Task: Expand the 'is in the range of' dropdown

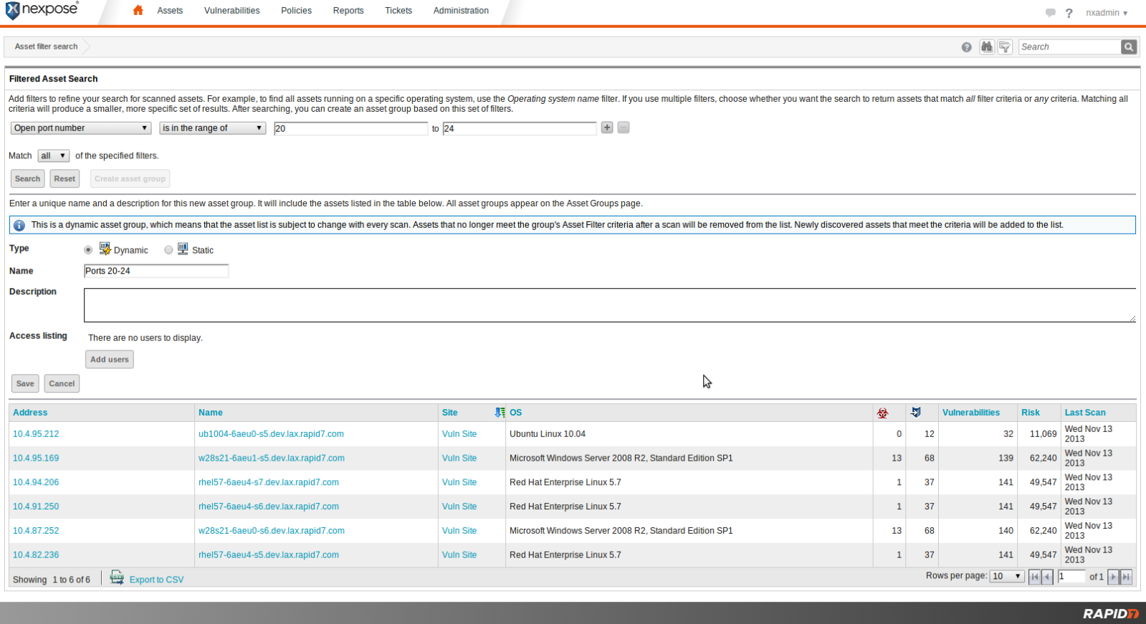Action: (x=212, y=128)
